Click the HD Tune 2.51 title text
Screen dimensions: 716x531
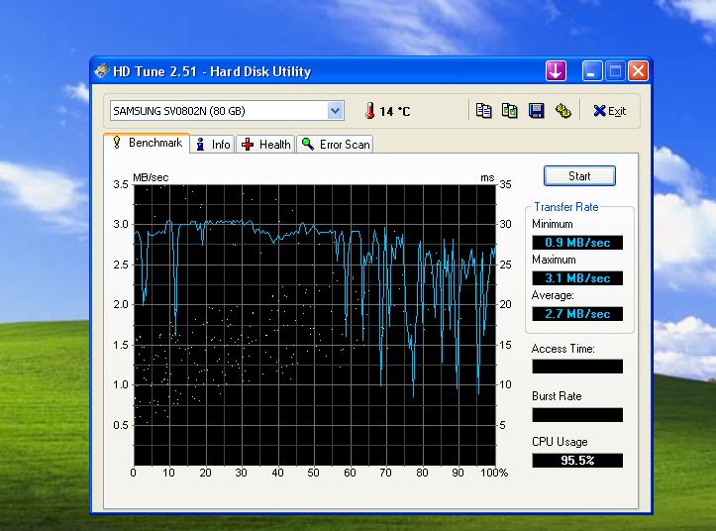click(x=212, y=71)
